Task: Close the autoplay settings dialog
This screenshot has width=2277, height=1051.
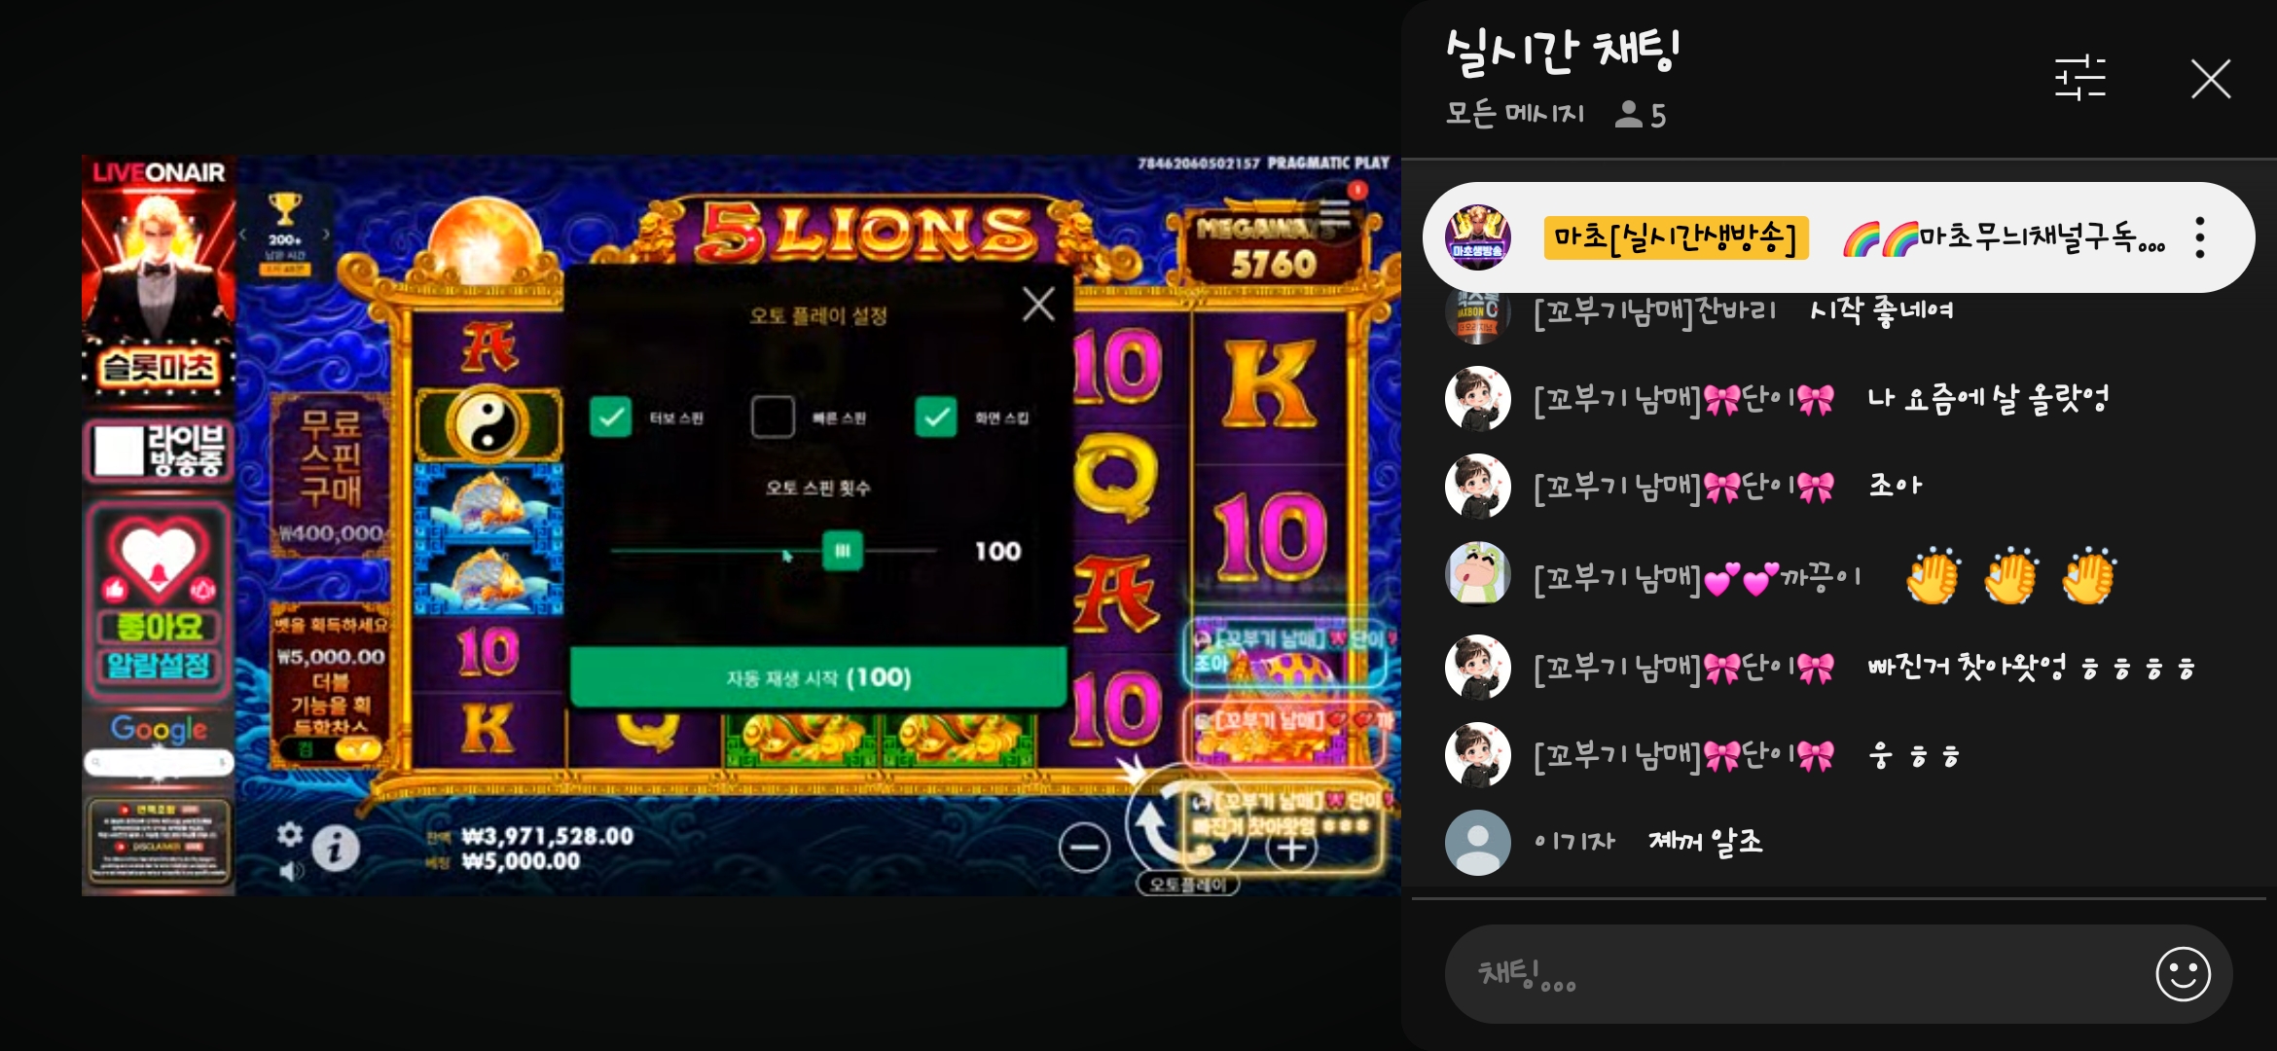Action: coord(1038,305)
